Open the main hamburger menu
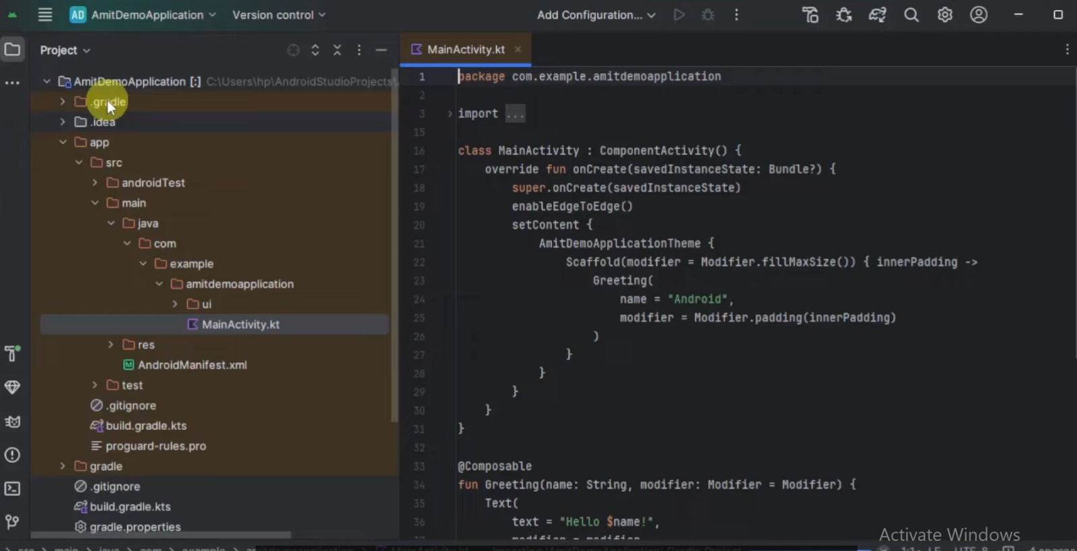 pyautogui.click(x=45, y=15)
